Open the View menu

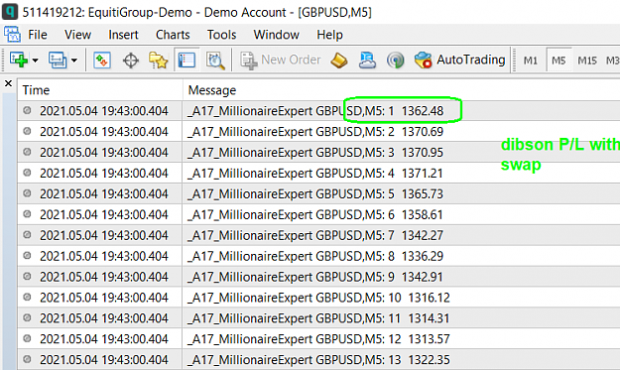pyautogui.click(x=78, y=35)
